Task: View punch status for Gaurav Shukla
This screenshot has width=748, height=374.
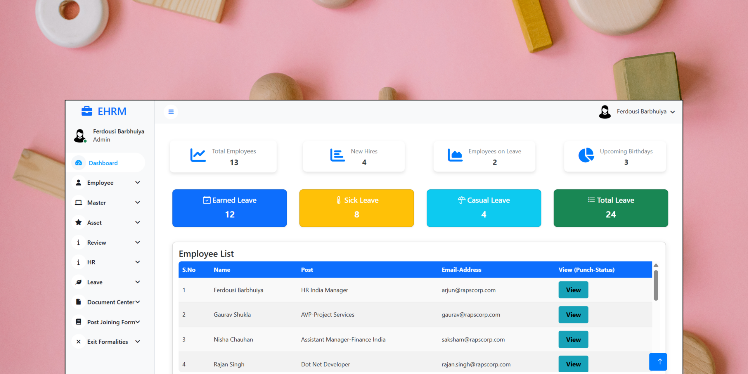Action: 573,315
